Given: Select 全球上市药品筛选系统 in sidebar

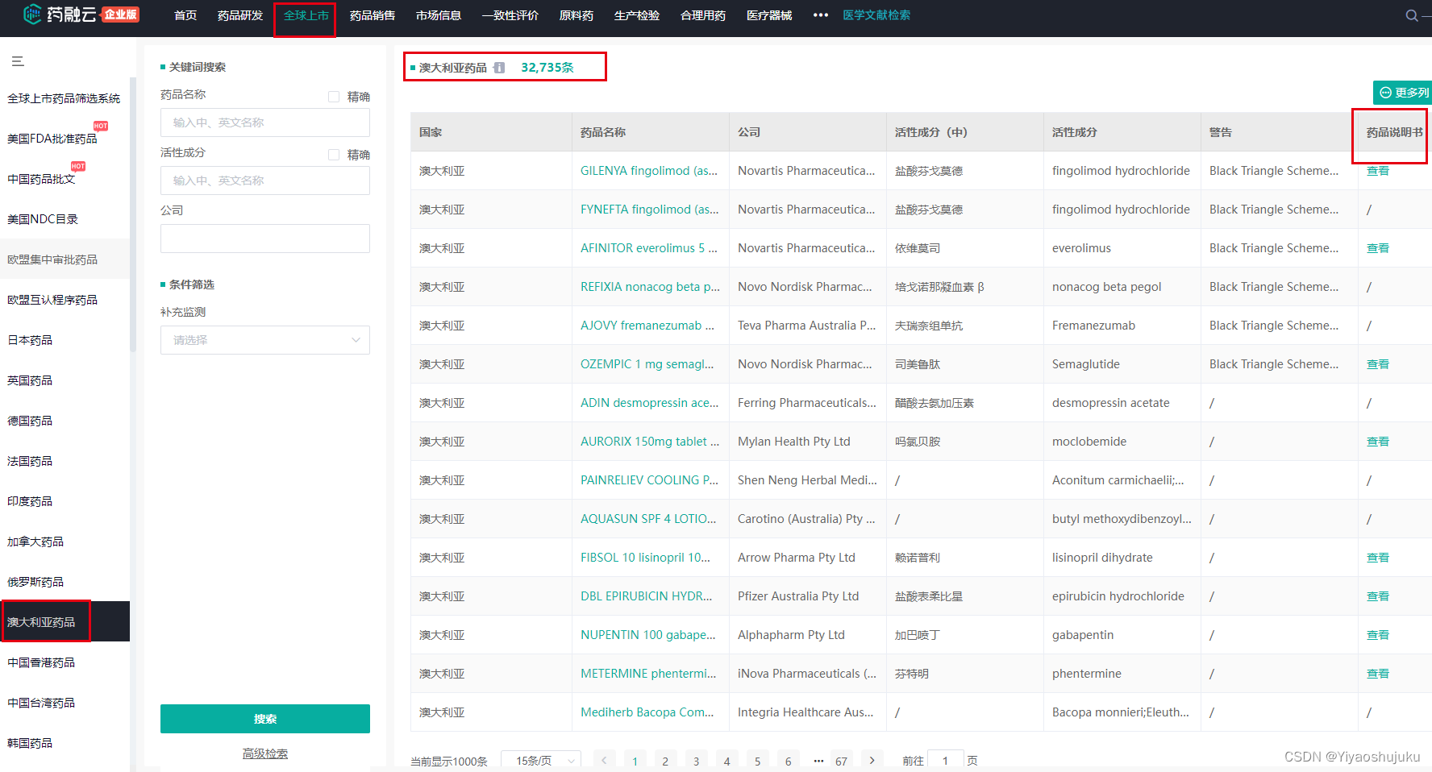Looking at the screenshot, I should pos(64,98).
